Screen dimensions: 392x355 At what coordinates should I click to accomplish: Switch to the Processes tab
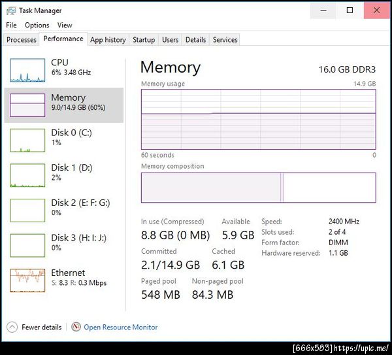22,40
